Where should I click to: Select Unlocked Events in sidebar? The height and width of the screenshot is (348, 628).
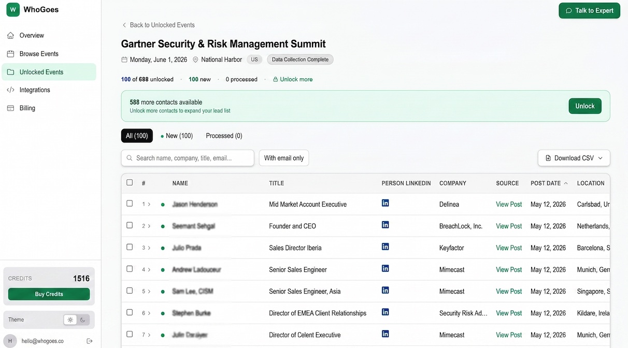tap(49, 72)
